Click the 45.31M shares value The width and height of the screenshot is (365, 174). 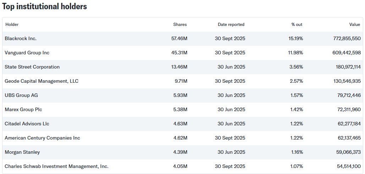click(179, 53)
